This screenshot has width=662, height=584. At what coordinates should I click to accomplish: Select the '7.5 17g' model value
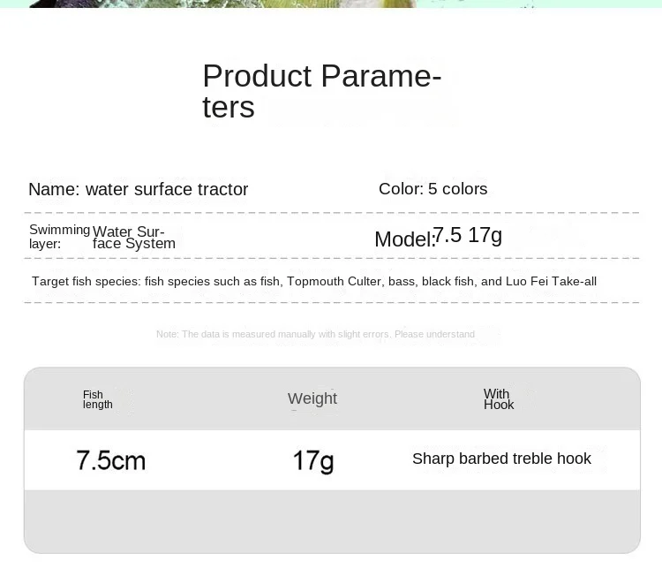tap(468, 235)
